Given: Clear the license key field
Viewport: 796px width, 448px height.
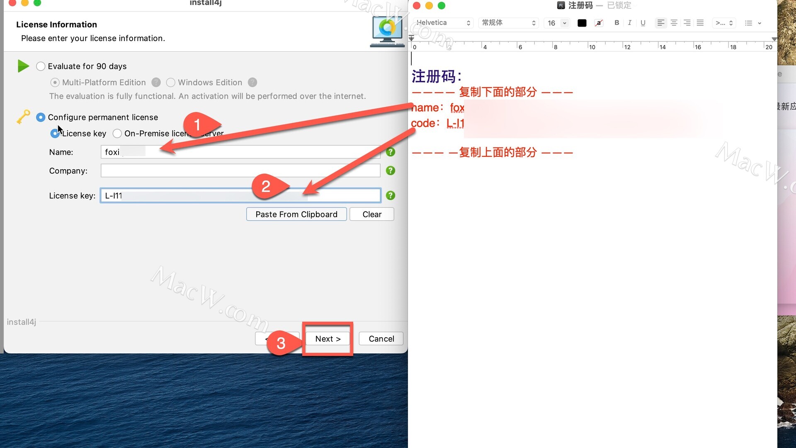Looking at the screenshot, I should 372,214.
